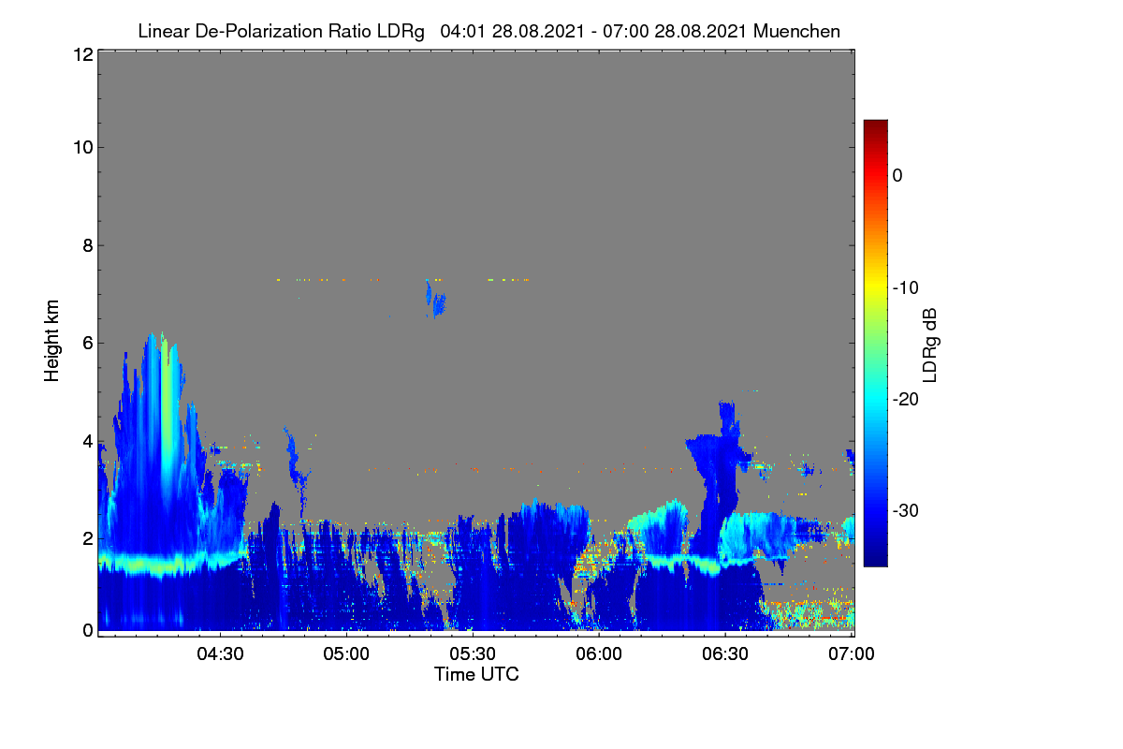
Task: Click the colorbar value label -30
Action: pyautogui.click(x=905, y=511)
